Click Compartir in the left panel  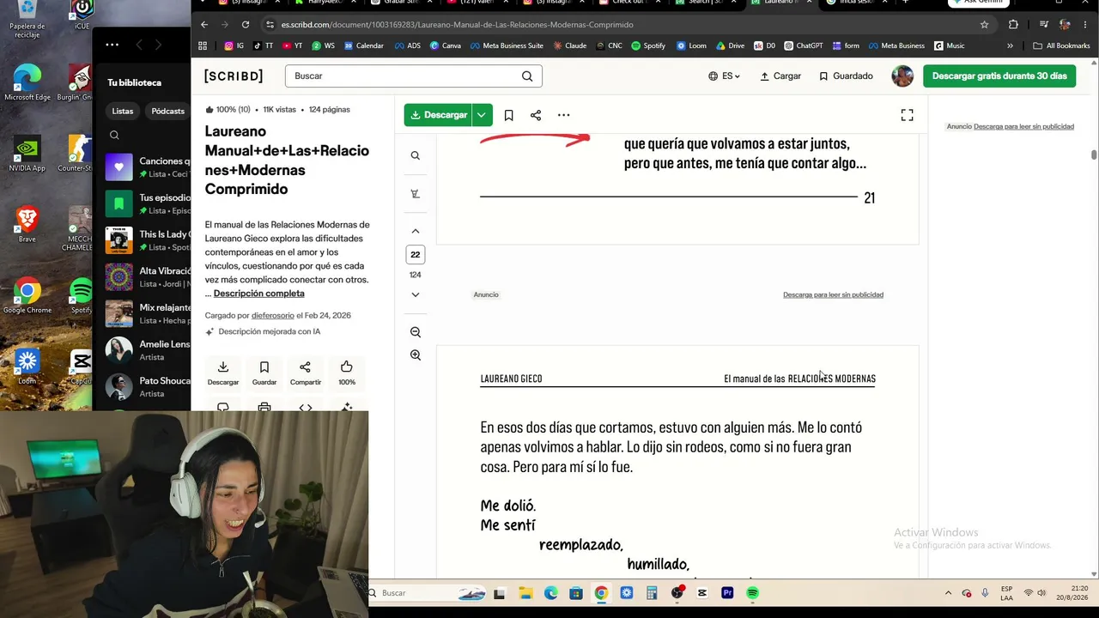tap(306, 373)
